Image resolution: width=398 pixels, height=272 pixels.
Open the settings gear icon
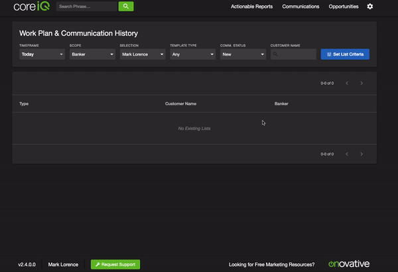(x=370, y=7)
